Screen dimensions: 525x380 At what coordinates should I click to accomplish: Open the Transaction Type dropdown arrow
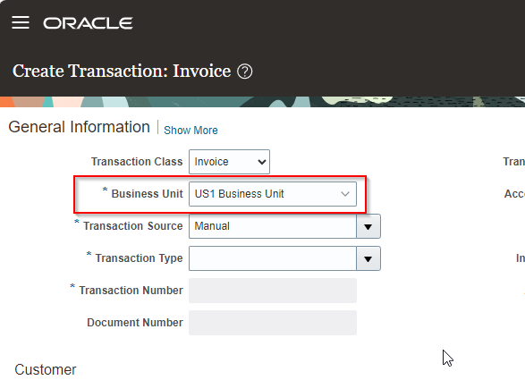(368, 258)
